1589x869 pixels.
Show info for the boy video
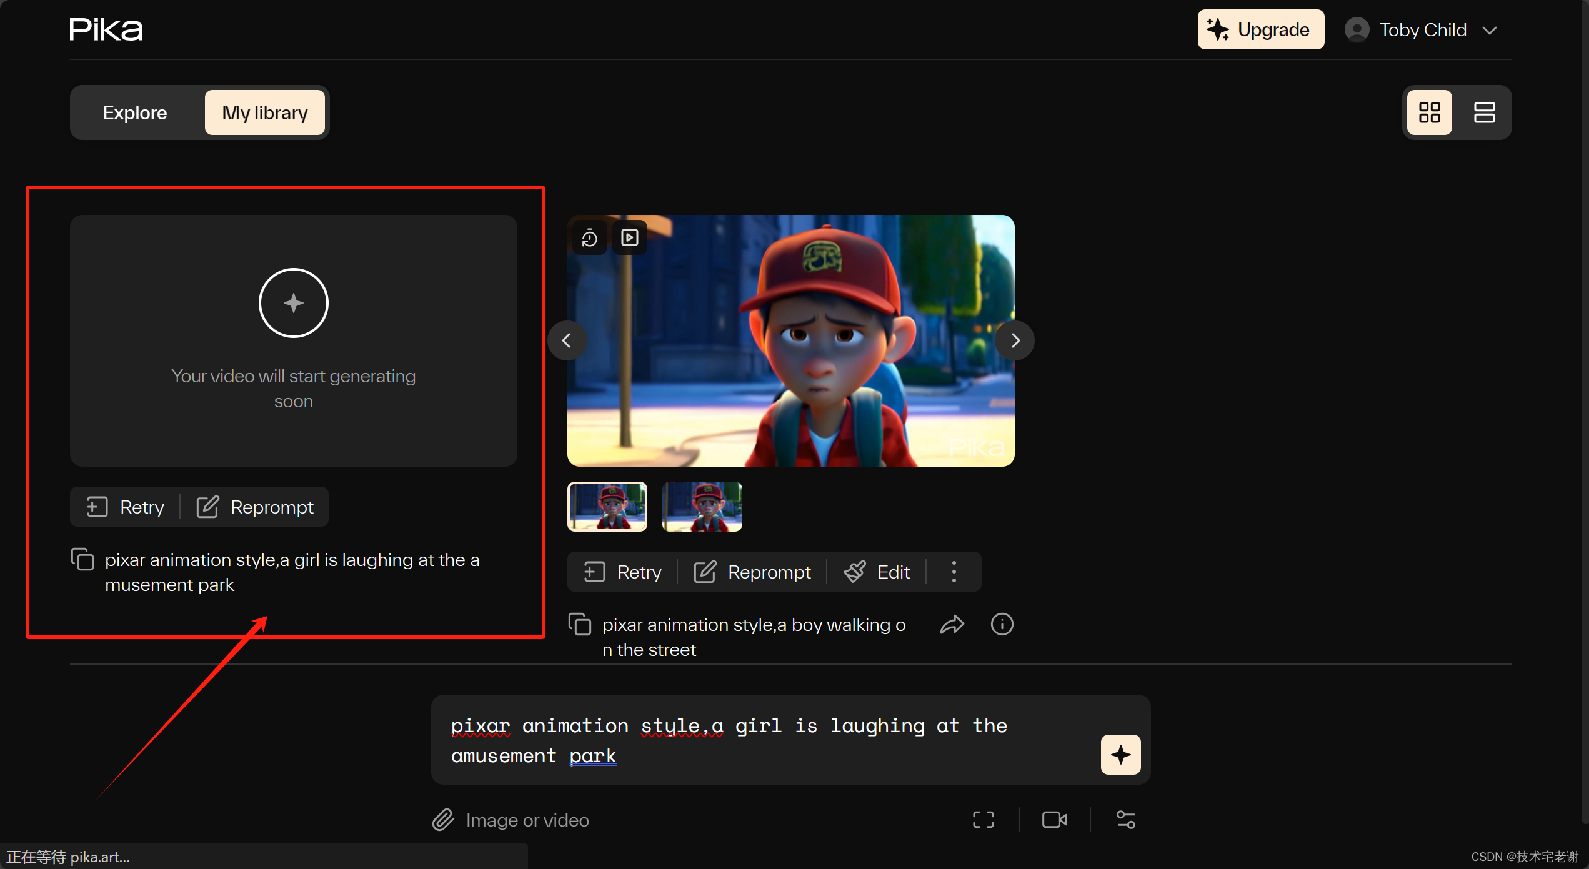coord(1002,625)
